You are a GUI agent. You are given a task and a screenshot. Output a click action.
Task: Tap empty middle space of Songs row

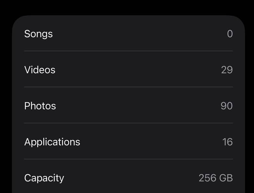point(134,34)
